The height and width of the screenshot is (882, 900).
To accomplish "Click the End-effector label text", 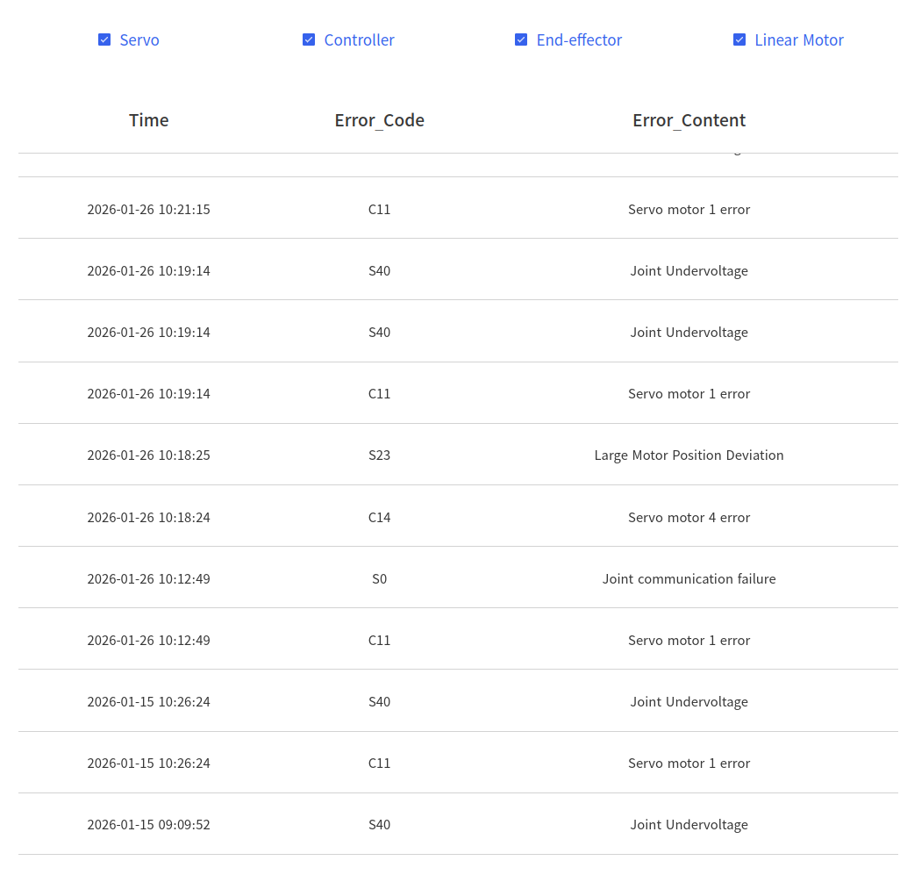I will pyautogui.click(x=579, y=40).
